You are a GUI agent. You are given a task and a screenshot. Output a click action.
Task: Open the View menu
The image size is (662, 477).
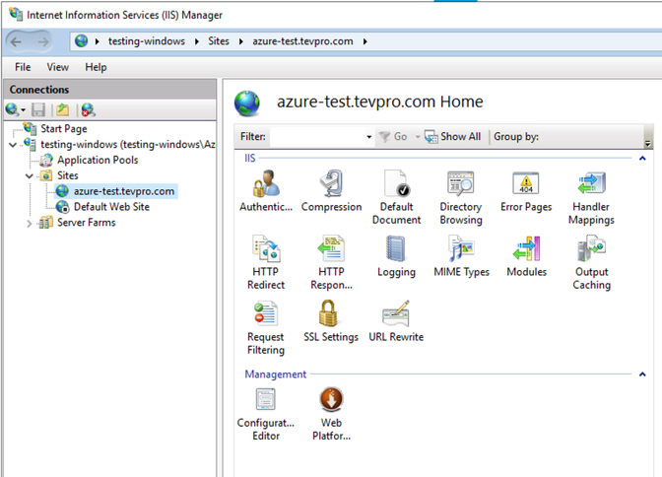coord(58,67)
